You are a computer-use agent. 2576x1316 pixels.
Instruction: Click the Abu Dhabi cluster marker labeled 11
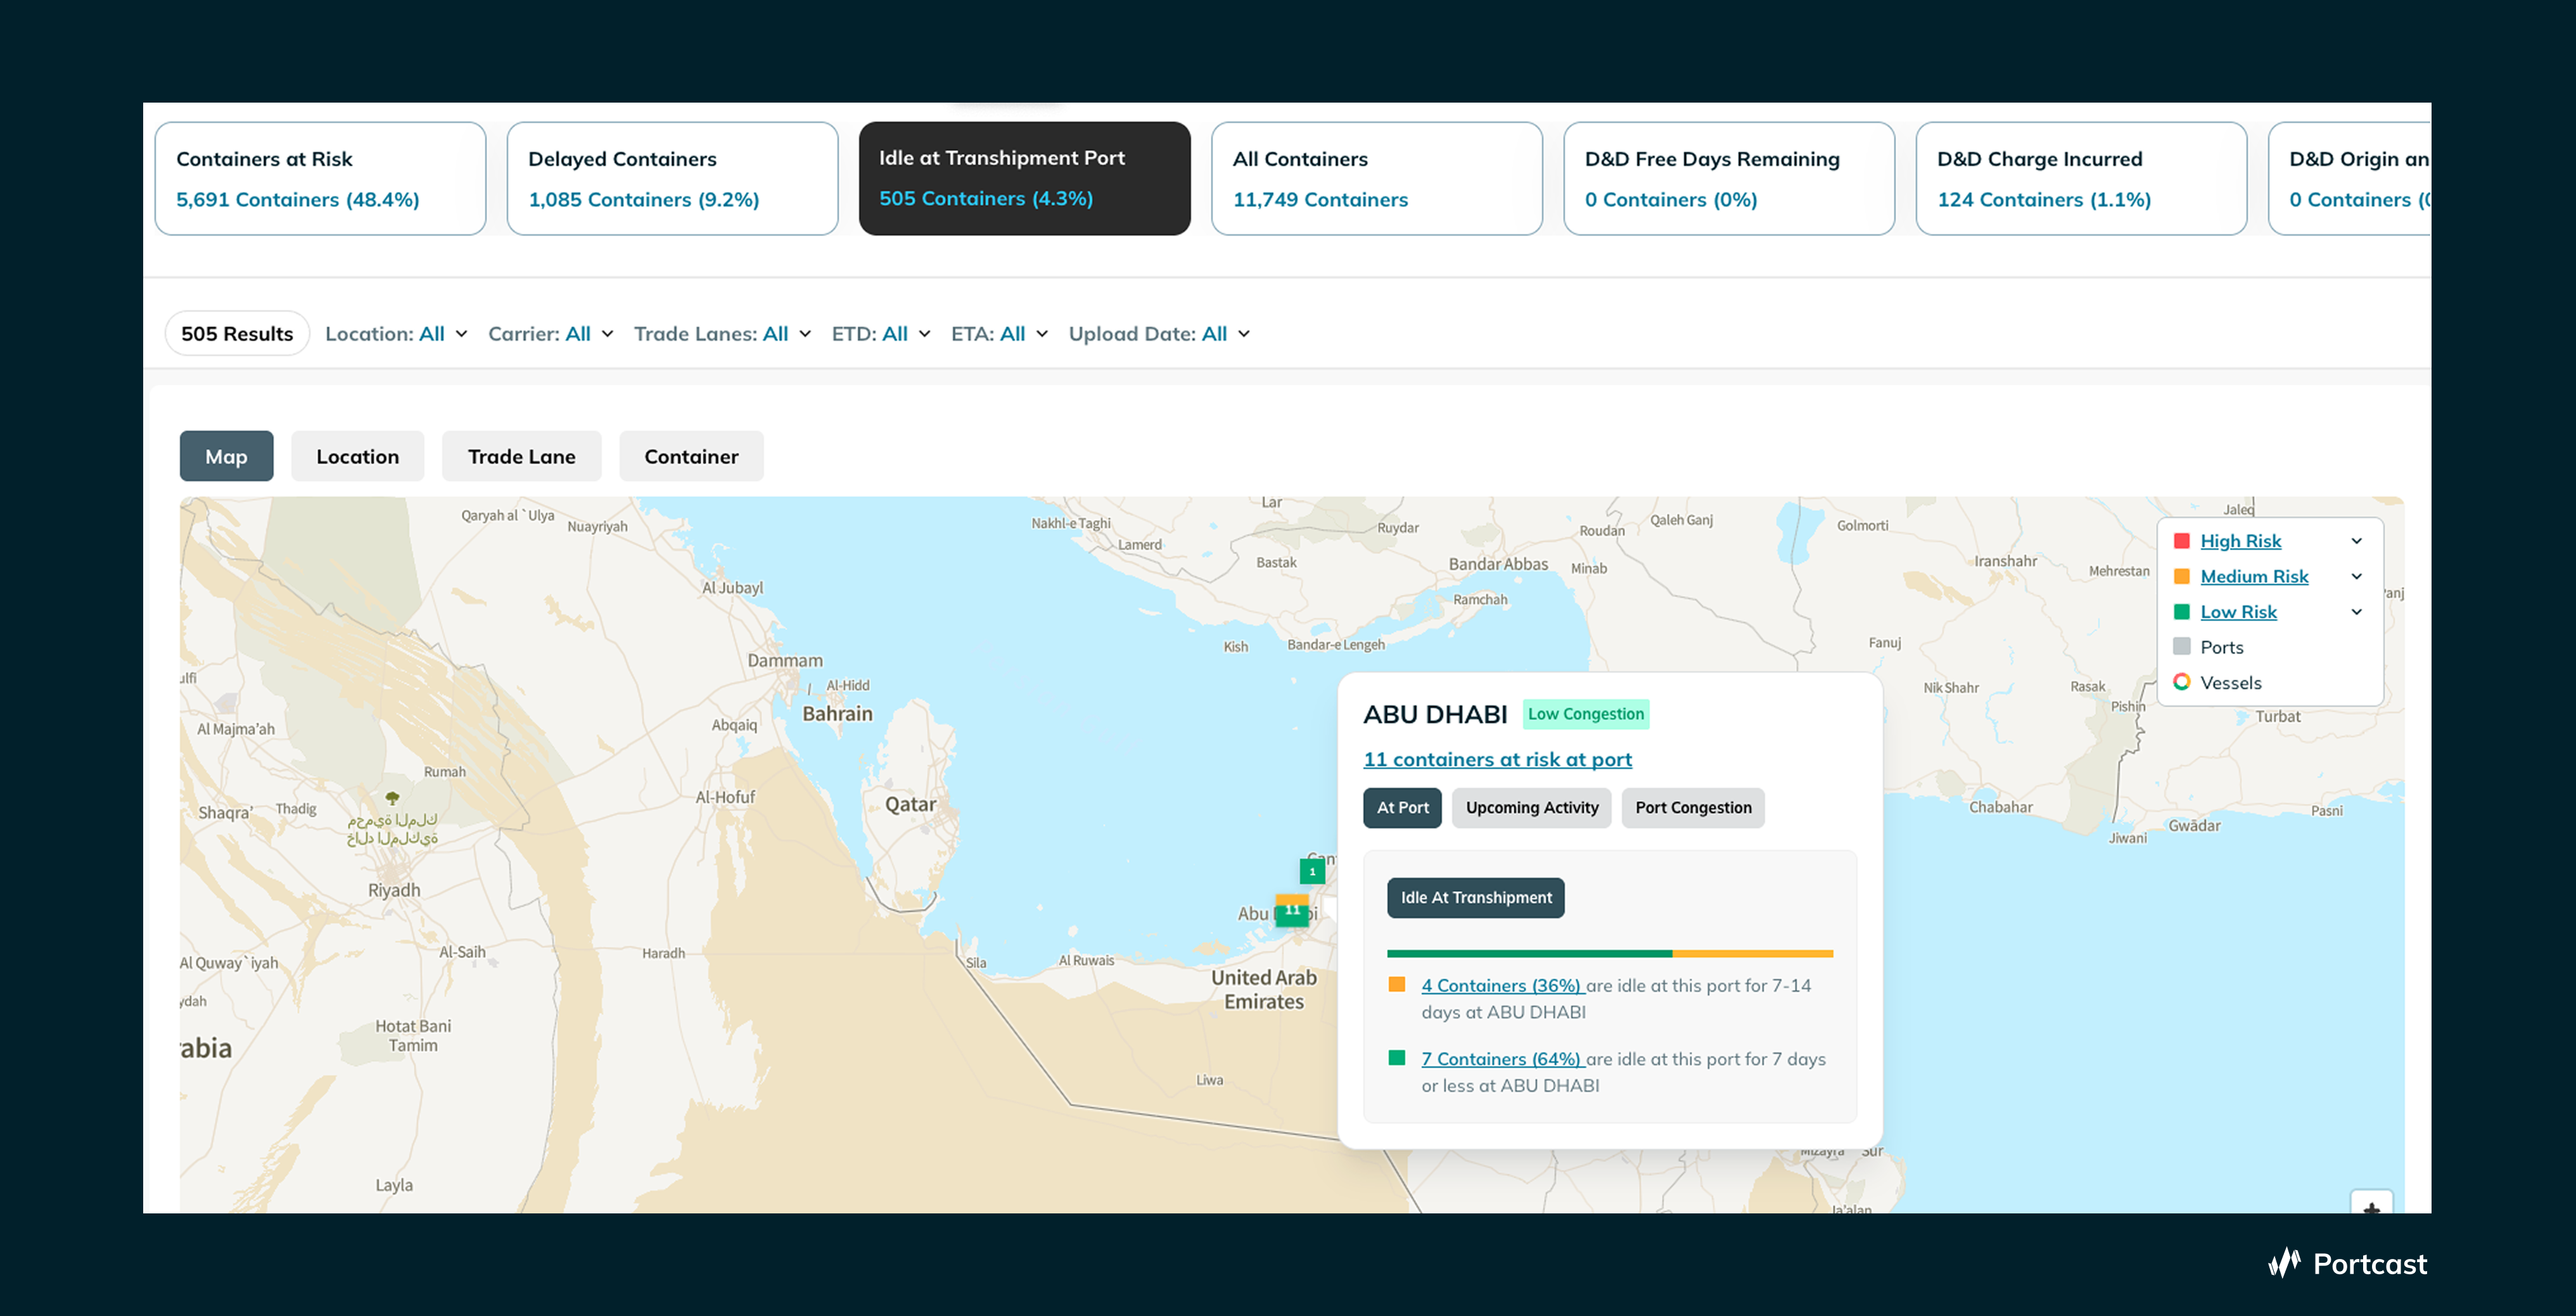click(x=1292, y=910)
